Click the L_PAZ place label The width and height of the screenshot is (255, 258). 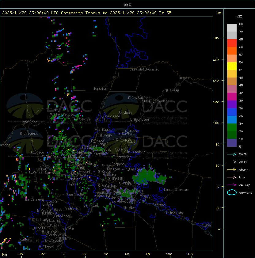click(207, 225)
